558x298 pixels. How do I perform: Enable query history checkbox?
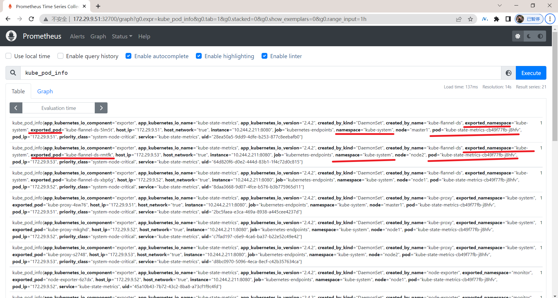tap(60, 56)
